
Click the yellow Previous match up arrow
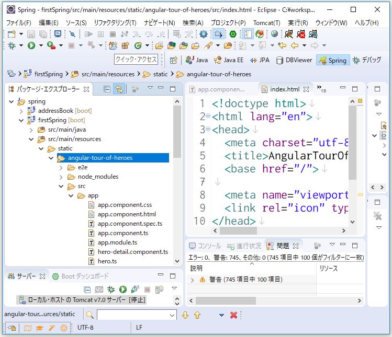coord(197,315)
